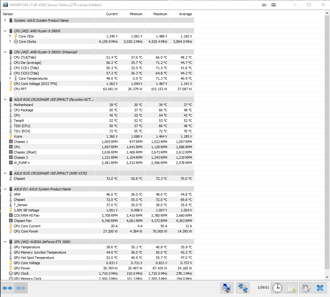Expand the Core VIDs row

(10, 36)
